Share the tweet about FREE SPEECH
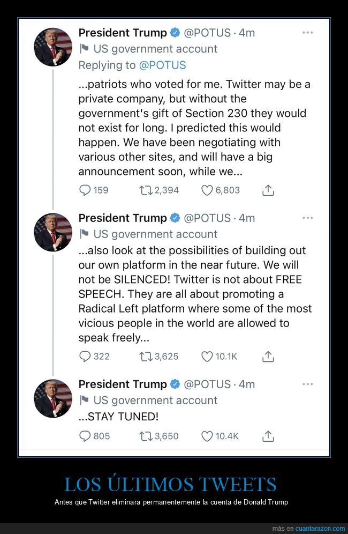This screenshot has height=534, width=348. 268,356
